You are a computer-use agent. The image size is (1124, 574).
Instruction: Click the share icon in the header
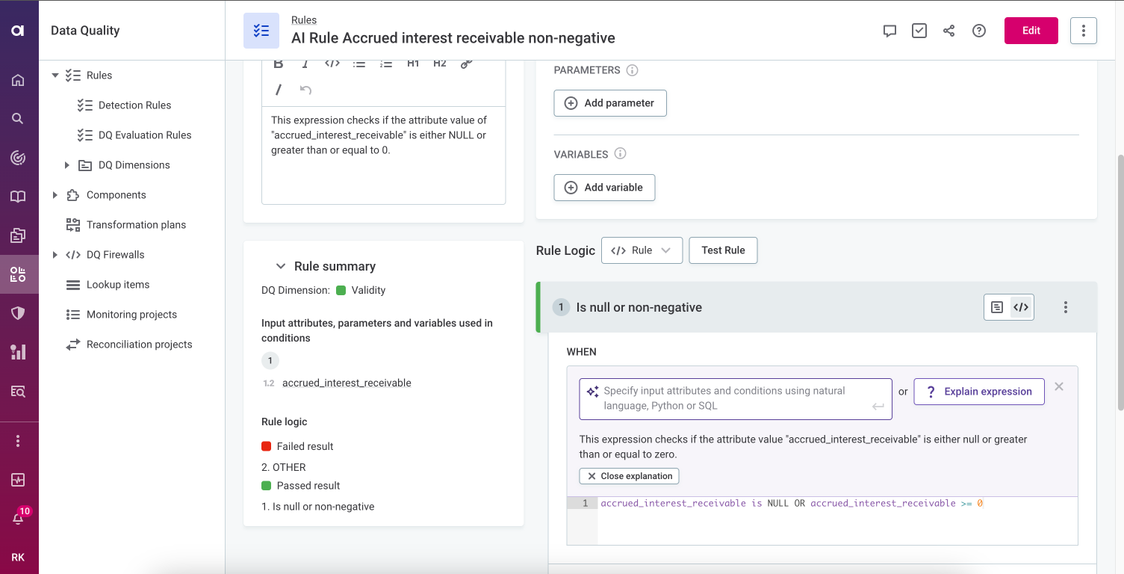click(x=948, y=31)
